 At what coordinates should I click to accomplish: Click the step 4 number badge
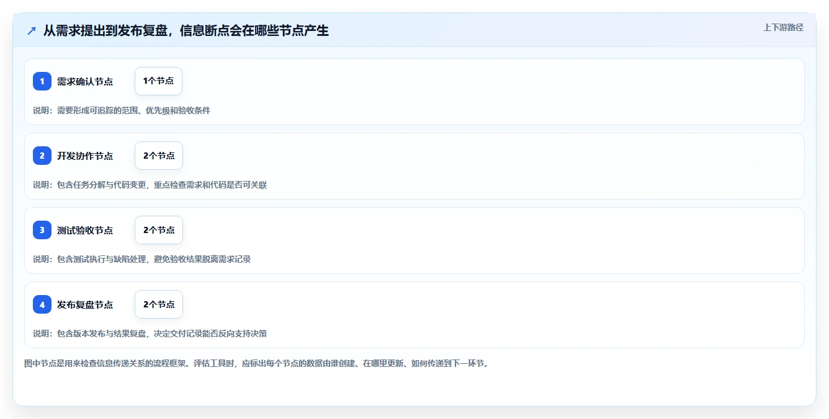(x=42, y=304)
